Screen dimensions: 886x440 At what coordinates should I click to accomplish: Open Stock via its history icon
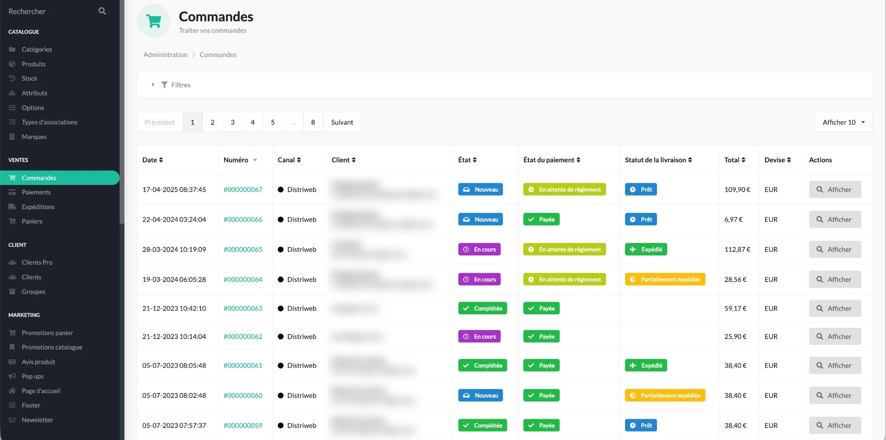[x=12, y=78]
